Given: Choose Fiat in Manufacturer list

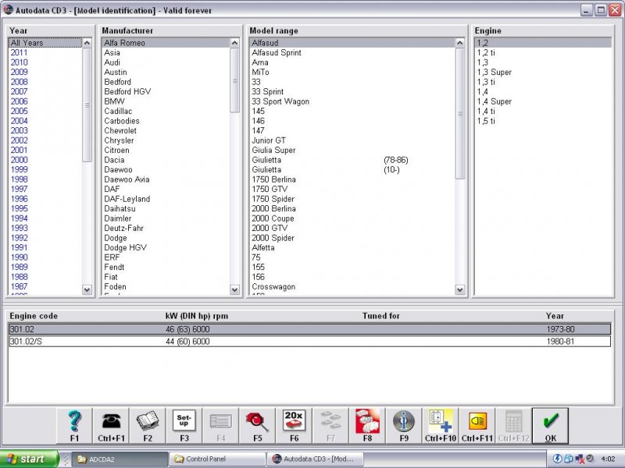Looking at the screenshot, I should (166, 277).
